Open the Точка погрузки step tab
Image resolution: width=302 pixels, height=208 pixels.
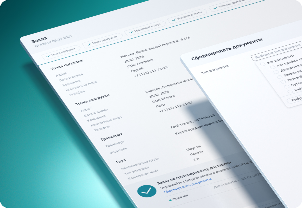coord(61,52)
